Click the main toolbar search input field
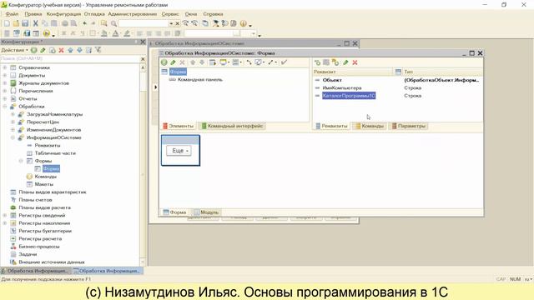 click(144, 23)
